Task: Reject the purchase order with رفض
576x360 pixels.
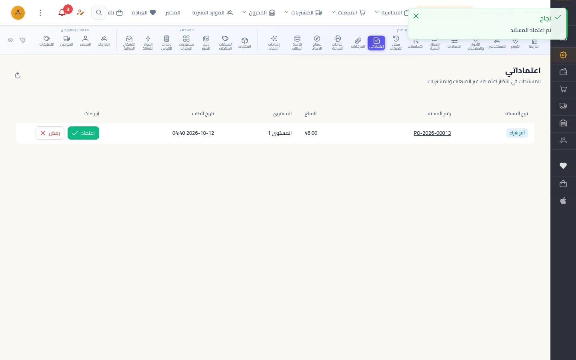Action: pyautogui.click(x=50, y=133)
